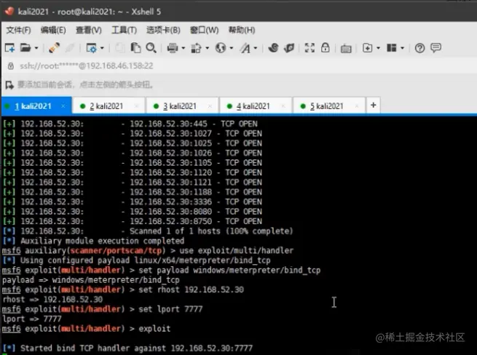Toggle full screen mode icon
477x355 pixels.
click(310, 48)
